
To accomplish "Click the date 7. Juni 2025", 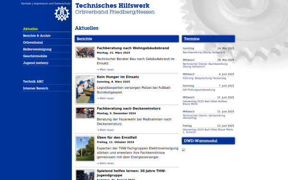I will point(226,86).
